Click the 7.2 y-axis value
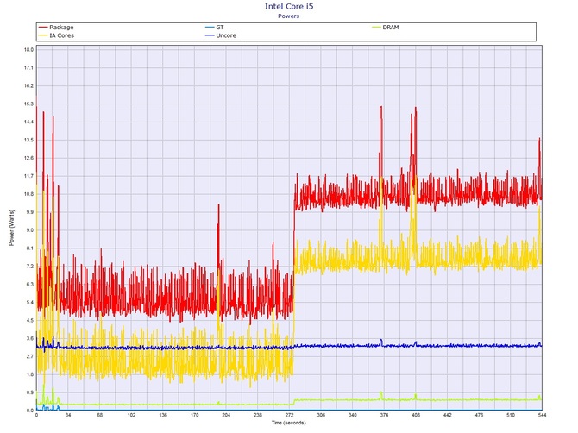Image resolution: width=578 pixels, height=433 pixels. [29, 266]
